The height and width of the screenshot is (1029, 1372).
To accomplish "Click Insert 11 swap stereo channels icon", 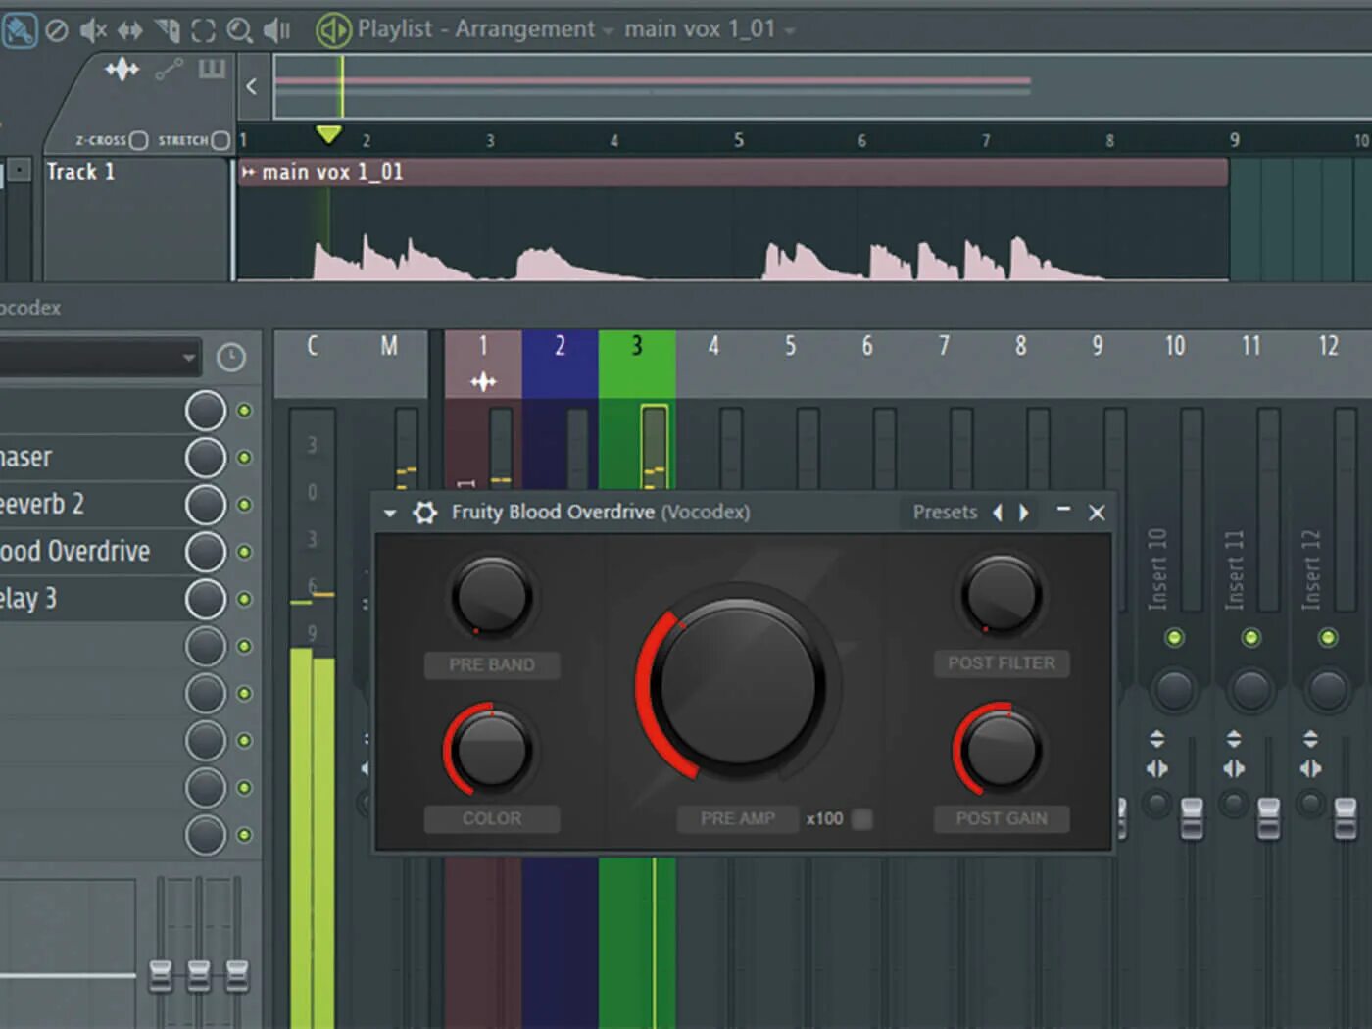I will point(1234,768).
